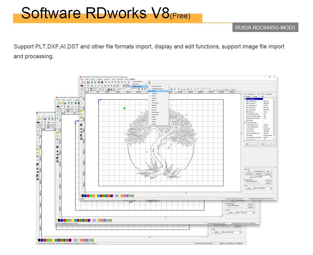
Task: Toggle Output select graphics checkbox in middle window
Action: (226, 206)
